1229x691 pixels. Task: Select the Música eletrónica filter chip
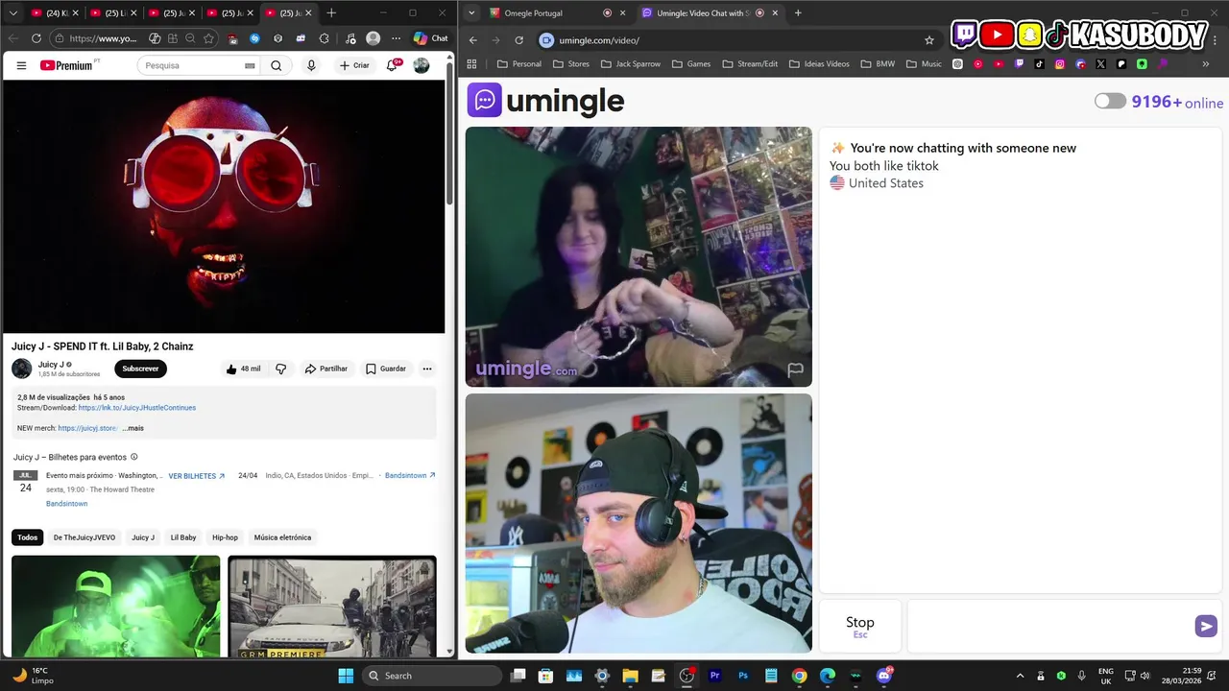tap(282, 537)
